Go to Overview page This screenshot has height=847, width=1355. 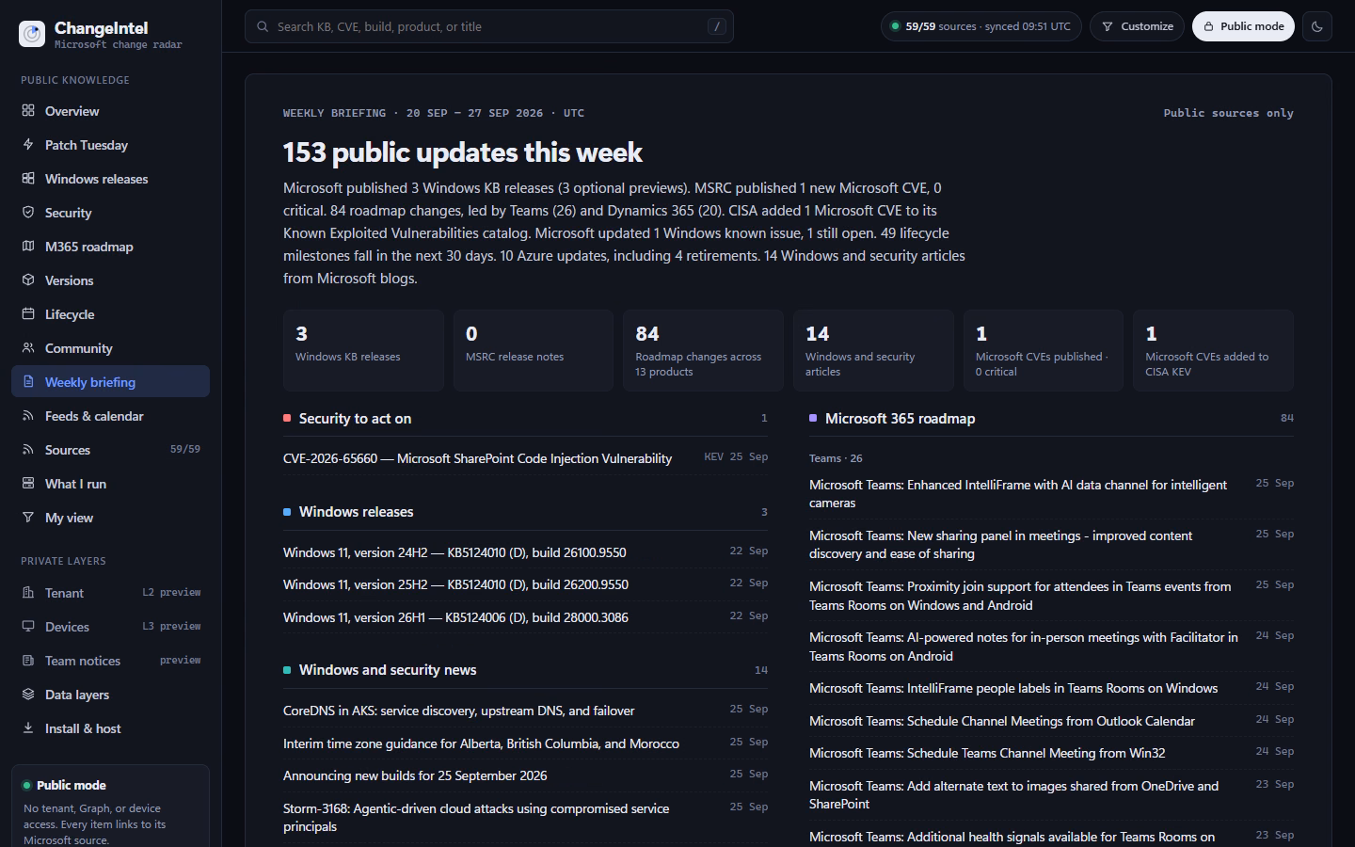tap(110, 111)
